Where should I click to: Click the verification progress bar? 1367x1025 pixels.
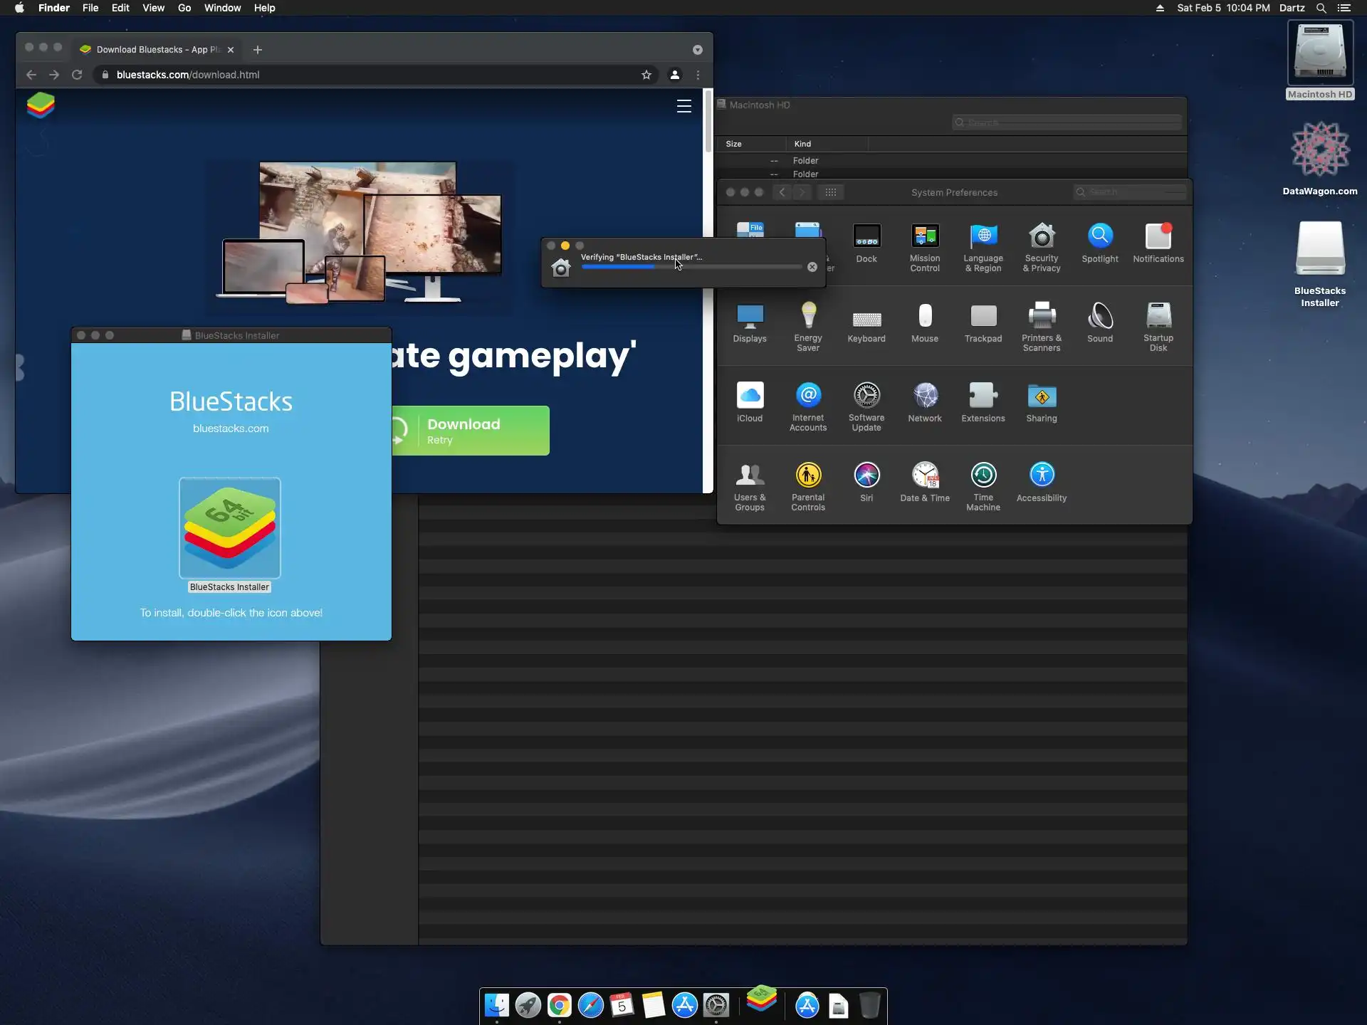(691, 267)
